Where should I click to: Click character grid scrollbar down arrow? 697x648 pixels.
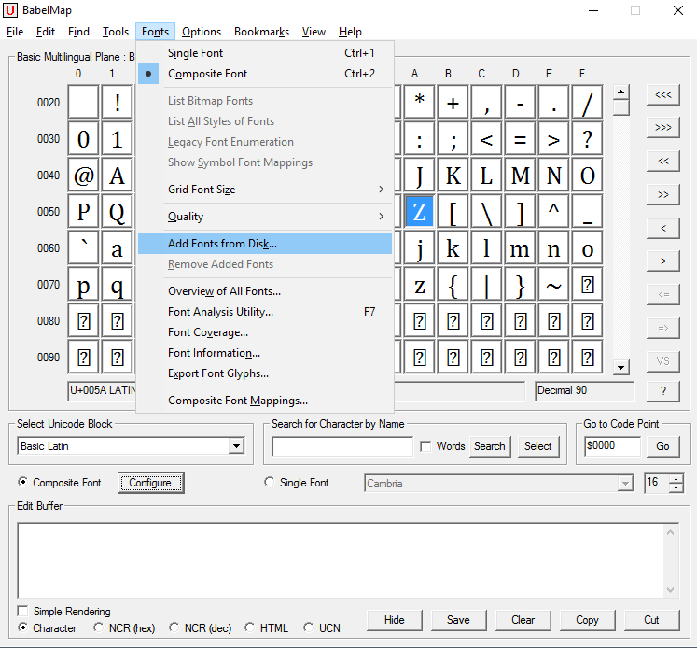(x=621, y=367)
